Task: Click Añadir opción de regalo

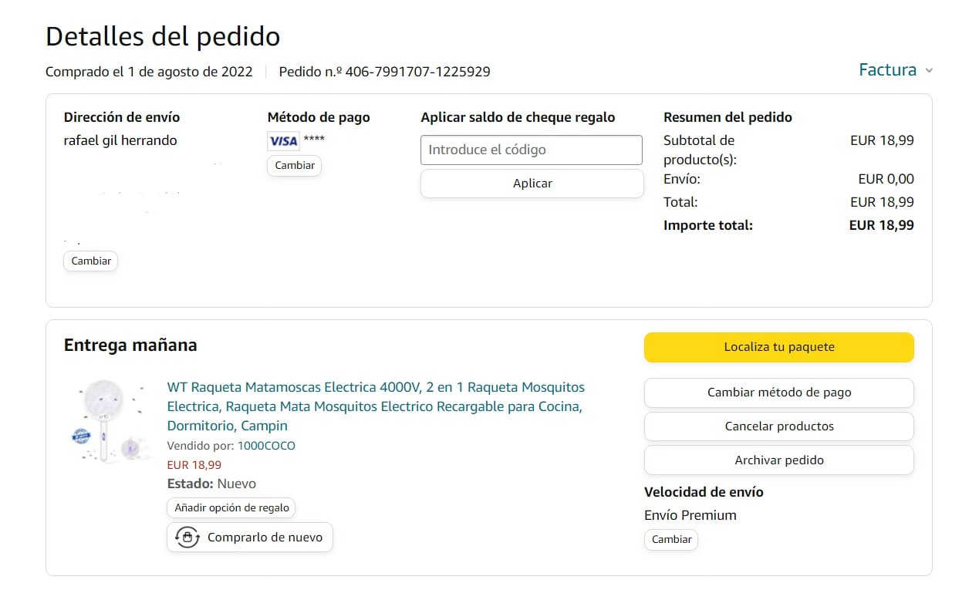Action: [x=231, y=508]
